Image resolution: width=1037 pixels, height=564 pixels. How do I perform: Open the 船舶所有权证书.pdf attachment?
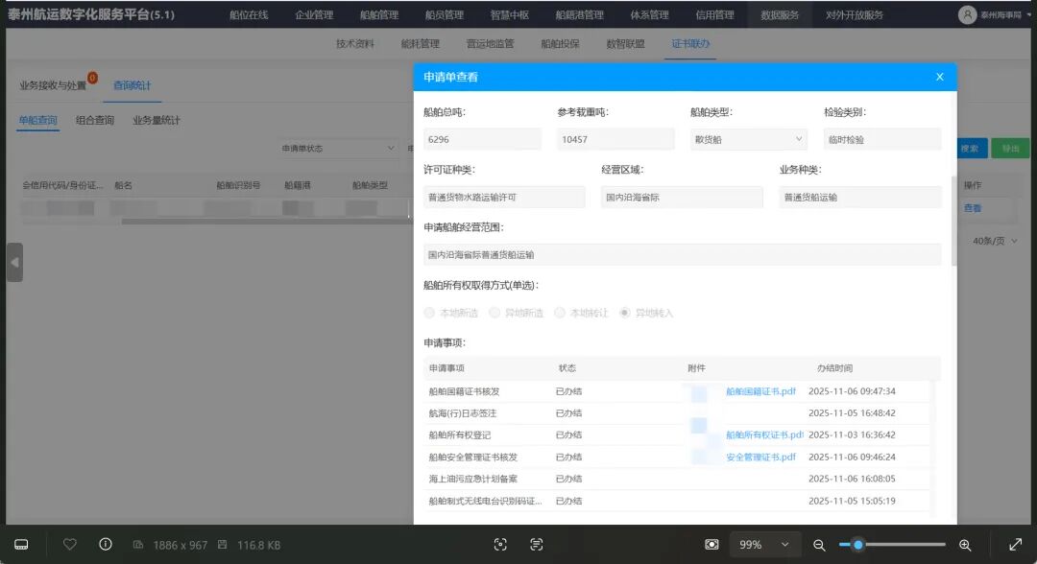[x=764, y=435]
